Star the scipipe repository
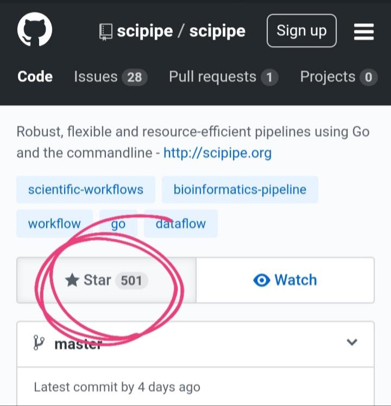 tap(106, 280)
